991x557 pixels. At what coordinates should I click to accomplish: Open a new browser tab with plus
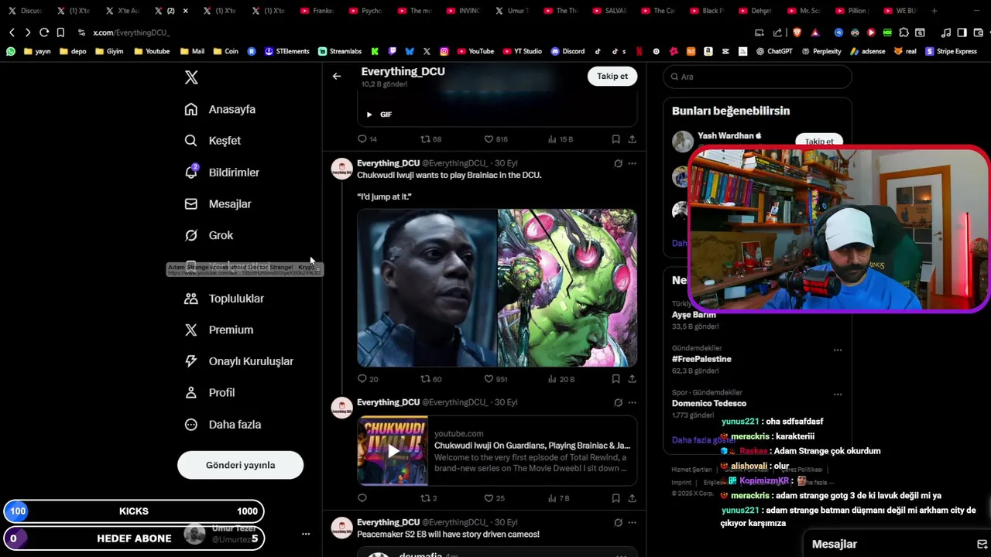[934, 11]
